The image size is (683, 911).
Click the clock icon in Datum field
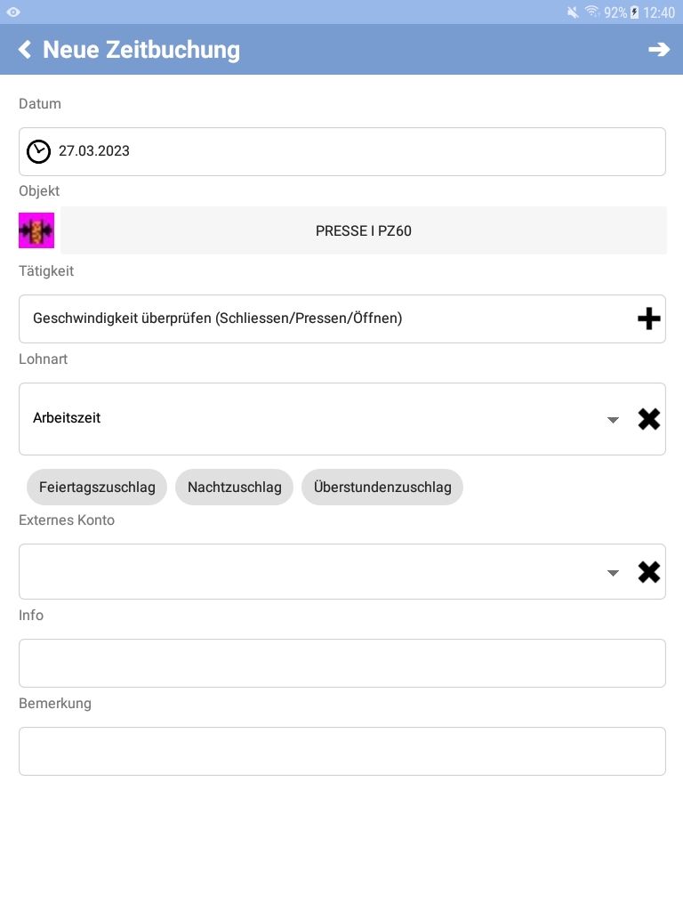tap(39, 151)
